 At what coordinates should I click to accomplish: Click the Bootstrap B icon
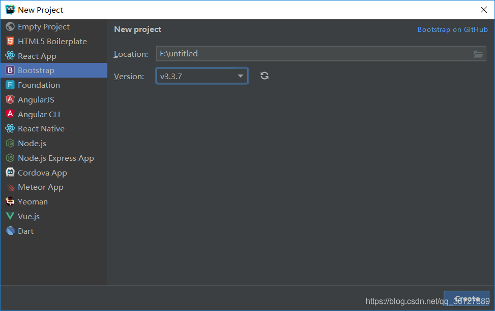point(10,70)
